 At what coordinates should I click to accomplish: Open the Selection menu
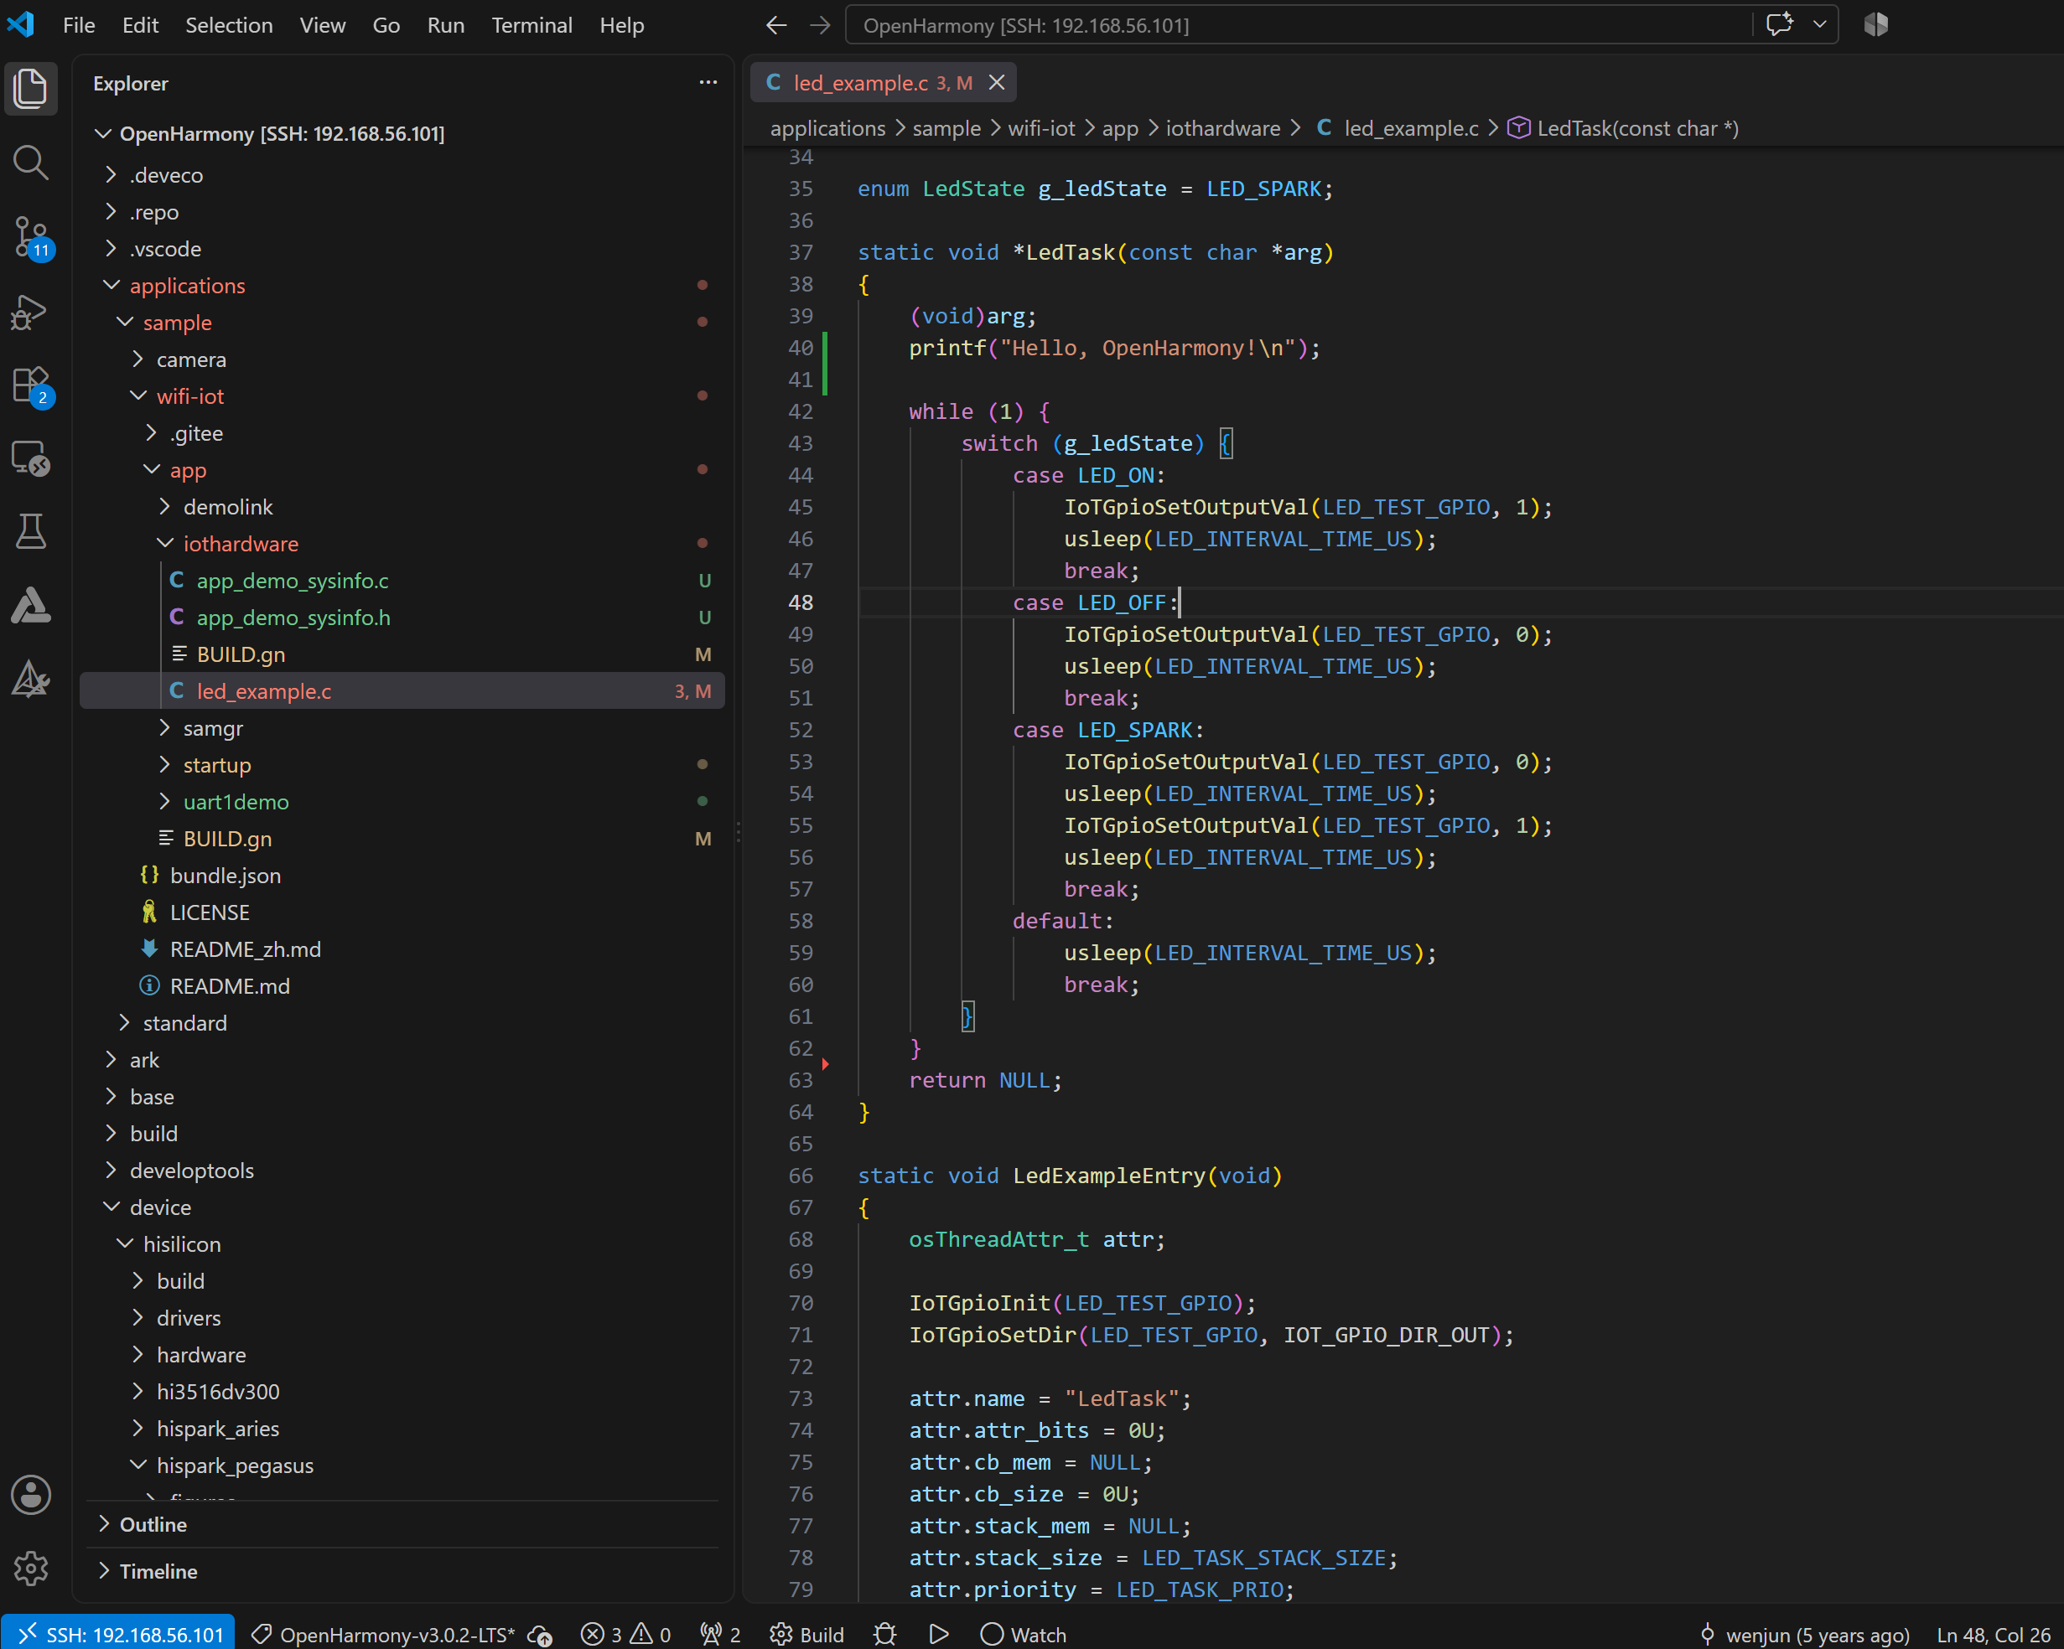229,25
